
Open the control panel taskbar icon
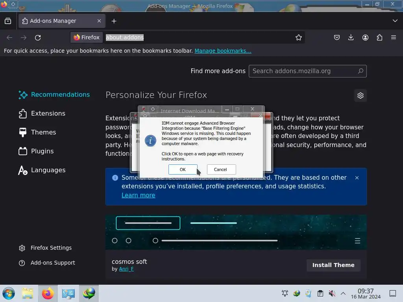pos(68,293)
